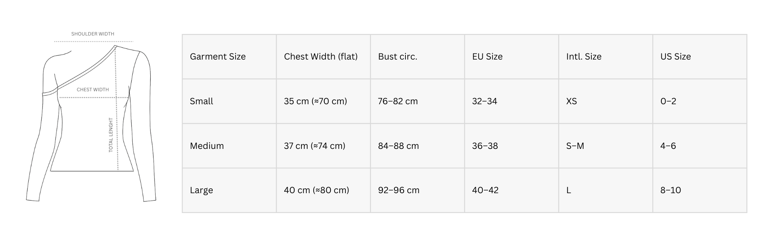Click the Small row label

(x=202, y=101)
